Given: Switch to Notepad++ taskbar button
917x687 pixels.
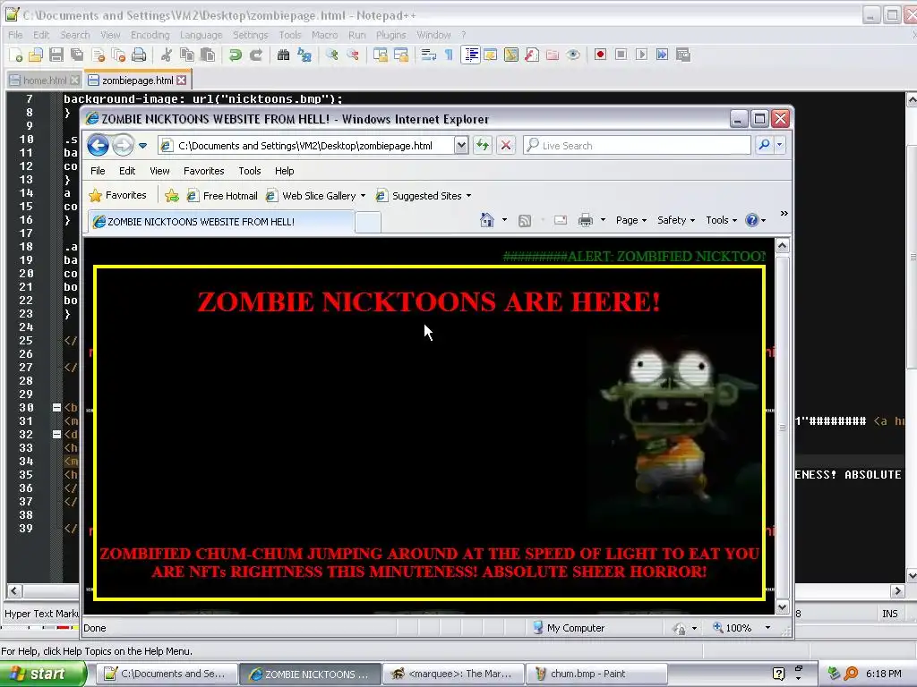Looking at the screenshot, I should [x=167, y=674].
